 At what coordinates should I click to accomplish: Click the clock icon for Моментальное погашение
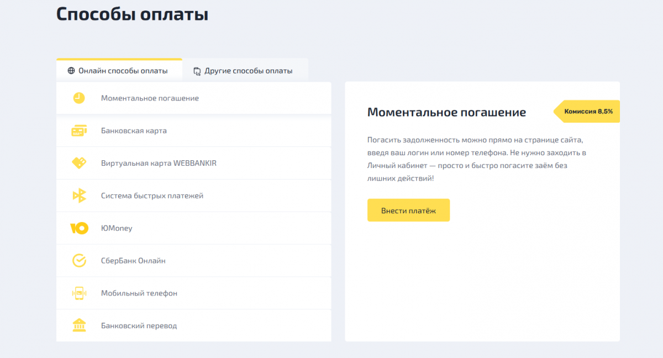(79, 98)
